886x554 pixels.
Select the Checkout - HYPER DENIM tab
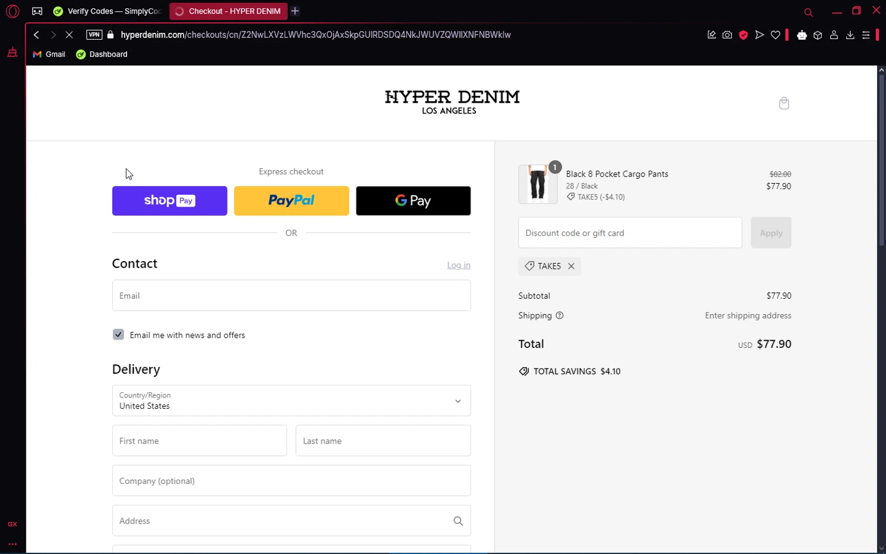(x=228, y=11)
